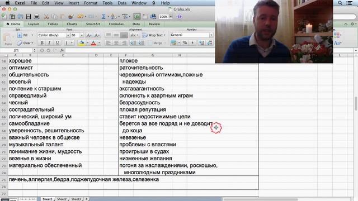Screen dimensions: 358x201
Task: Click the fx insert function icon in the formula bar
Action: [x=62, y=50]
